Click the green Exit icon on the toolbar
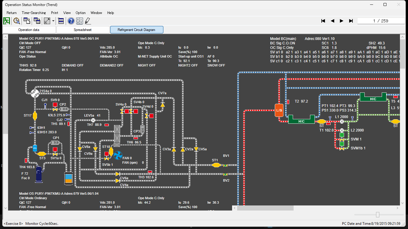 point(6,21)
